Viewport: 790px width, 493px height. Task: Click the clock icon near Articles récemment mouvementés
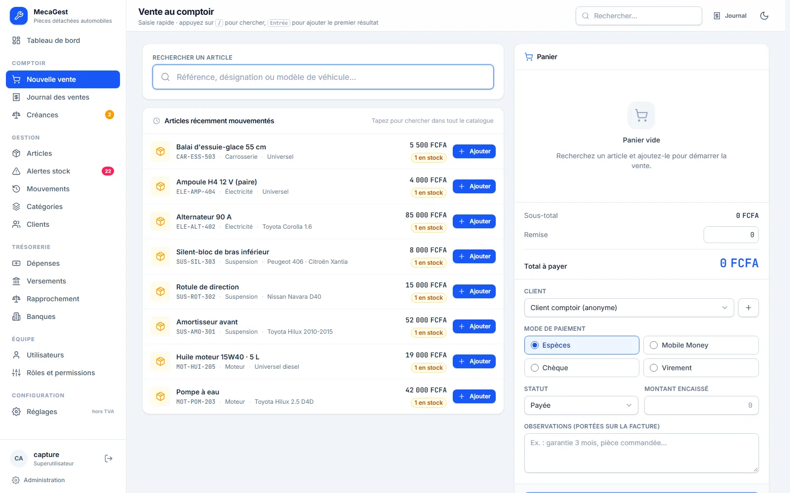click(157, 121)
